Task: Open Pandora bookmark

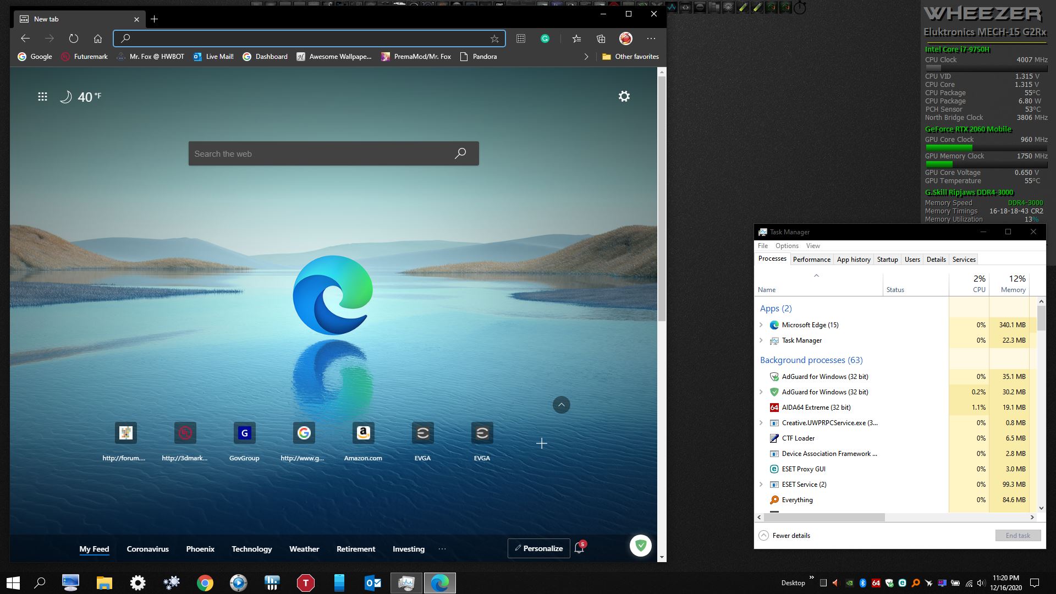Action: pos(478,57)
